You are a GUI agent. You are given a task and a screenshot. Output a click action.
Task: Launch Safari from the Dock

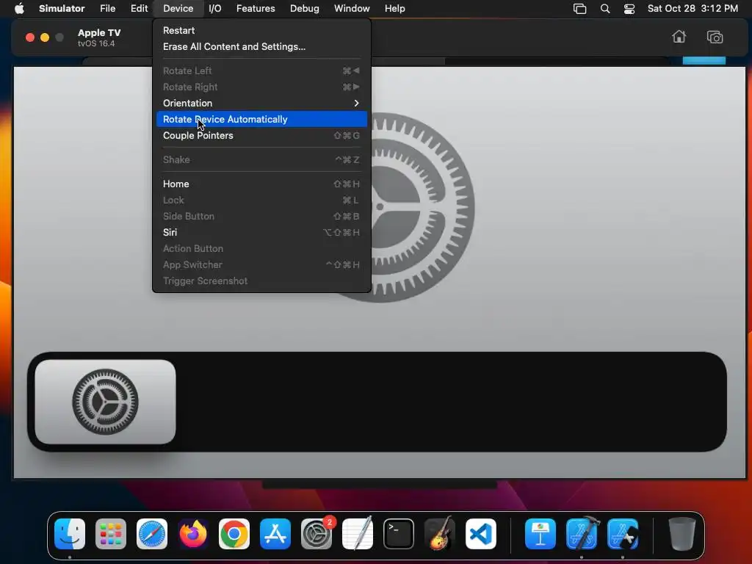click(152, 534)
